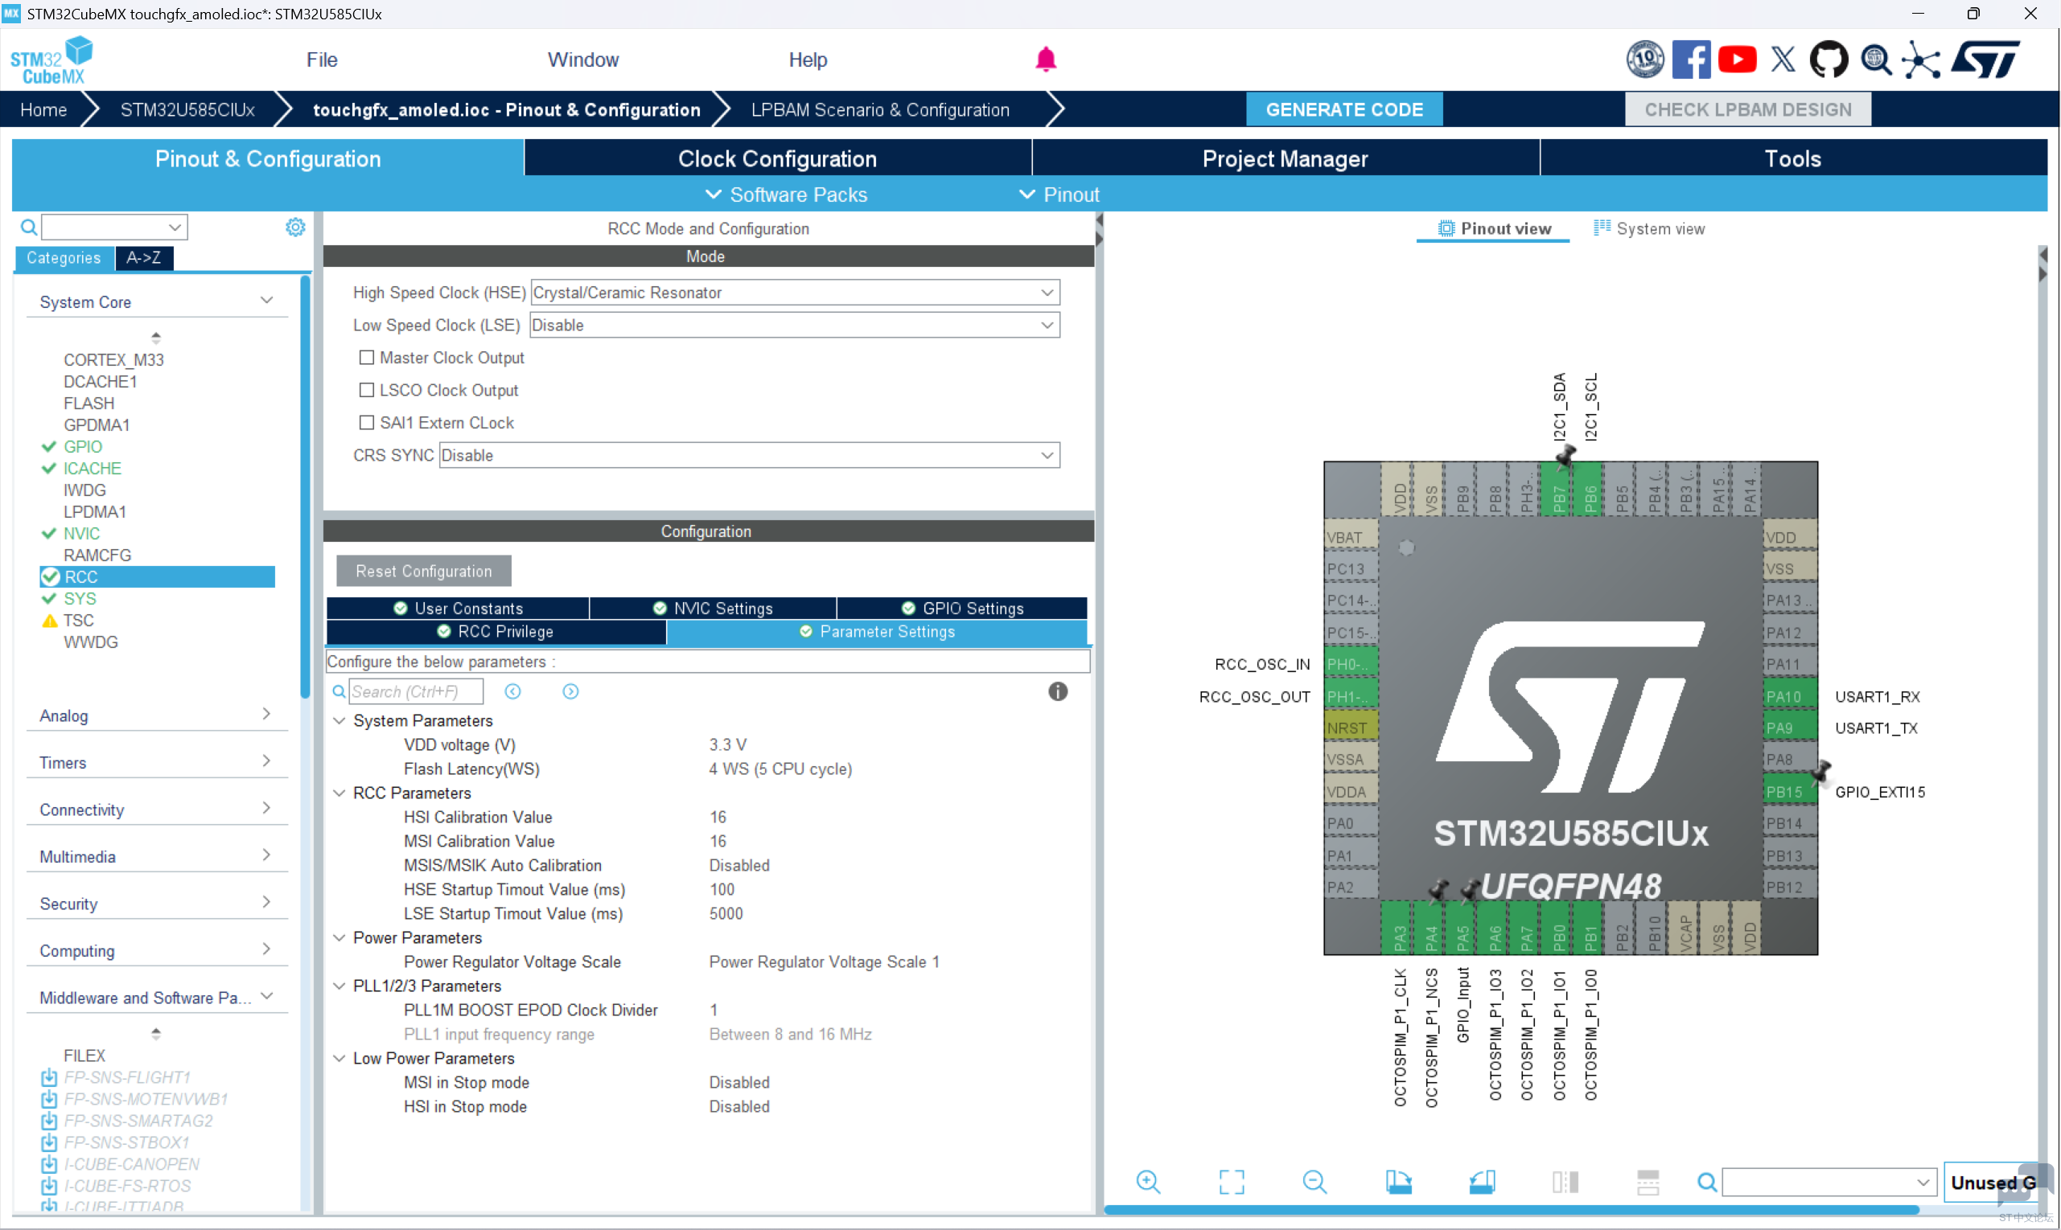The image size is (2061, 1230).
Task: Open the Low Speed Clock (LSE) dropdown
Action: pyautogui.click(x=795, y=325)
